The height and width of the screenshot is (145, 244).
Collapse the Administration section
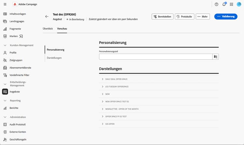click(x=5, y=117)
